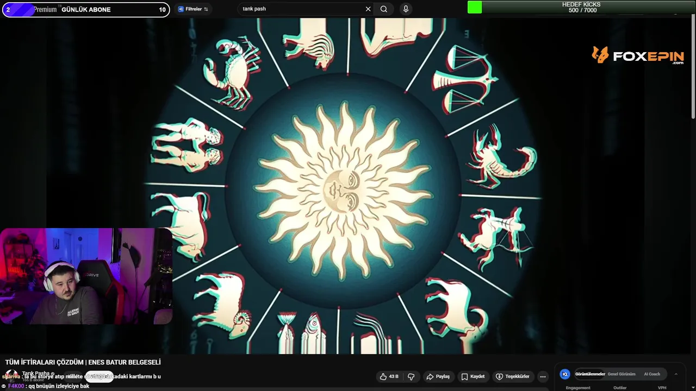The image size is (696, 391).
Task: Open the AI Coach tab
Action: pyautogui.click(x=652, y=374)
